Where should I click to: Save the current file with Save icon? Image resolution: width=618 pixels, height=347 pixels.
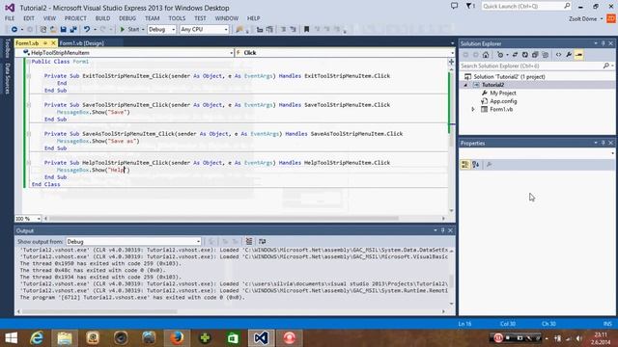click(63, 30)
